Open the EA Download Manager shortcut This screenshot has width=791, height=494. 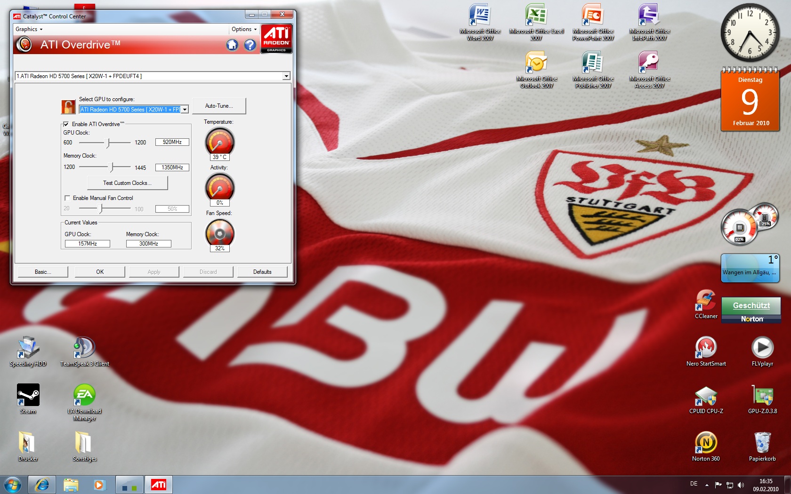84,402
